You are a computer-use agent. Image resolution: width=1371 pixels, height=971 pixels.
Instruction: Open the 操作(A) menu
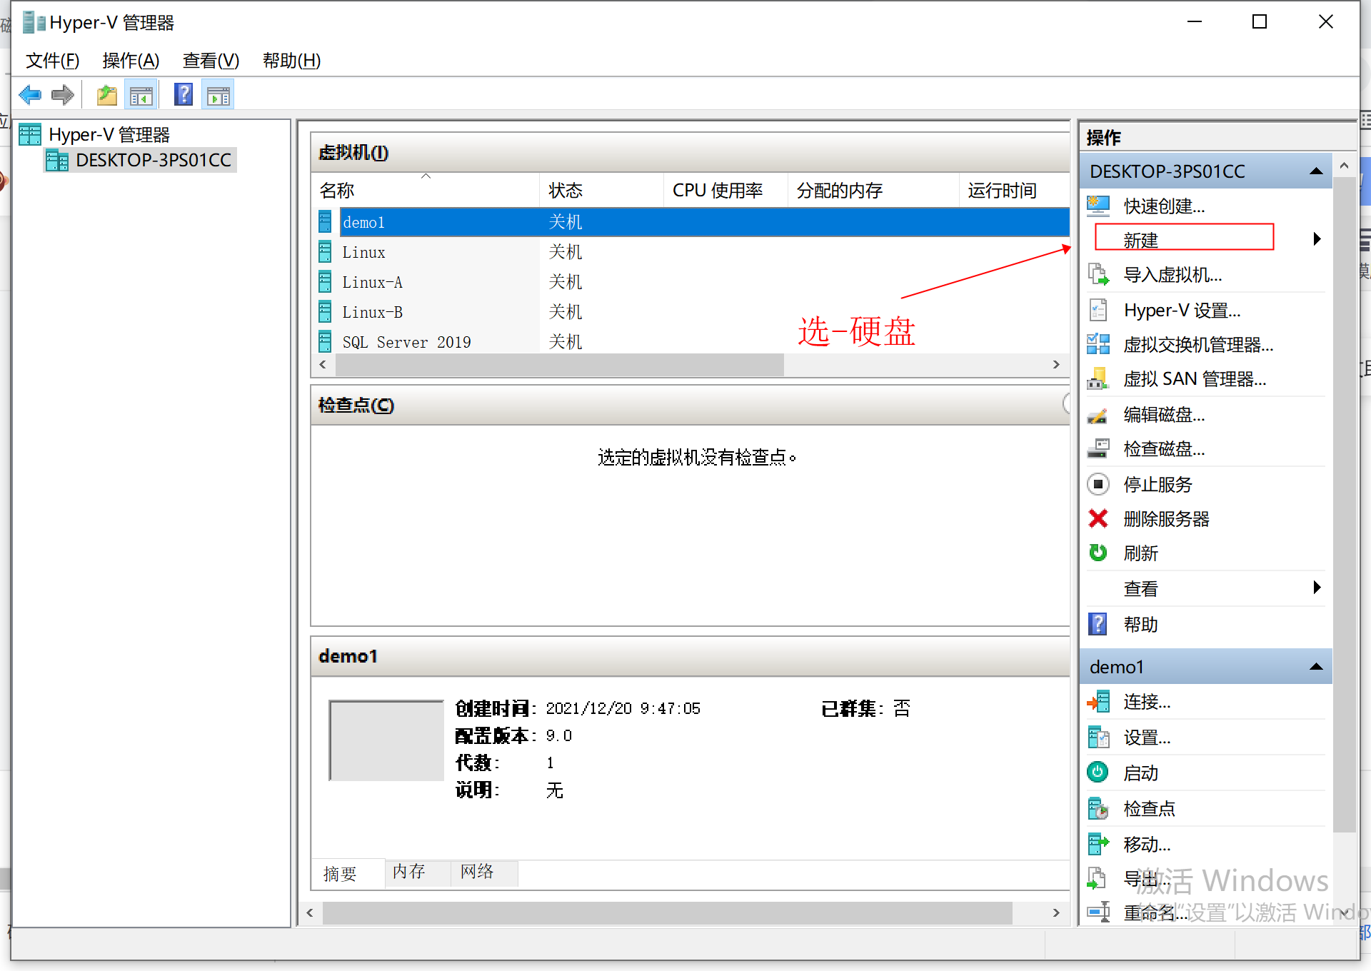(x=131, y=61)
